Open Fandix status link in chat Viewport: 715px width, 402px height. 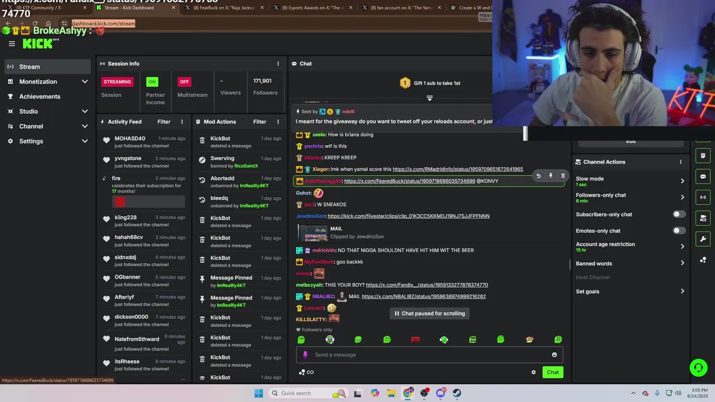[427, 285]
